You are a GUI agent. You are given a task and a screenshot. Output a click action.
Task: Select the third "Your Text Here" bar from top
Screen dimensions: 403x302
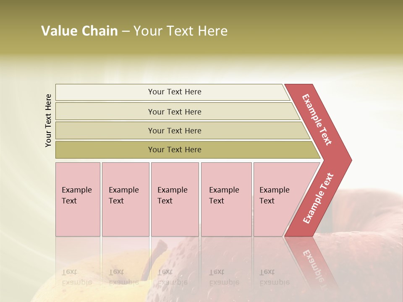(175, 130)
